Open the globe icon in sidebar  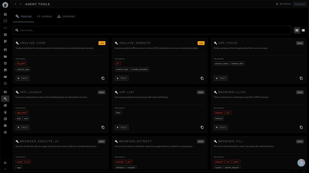(x=5, y=63)
